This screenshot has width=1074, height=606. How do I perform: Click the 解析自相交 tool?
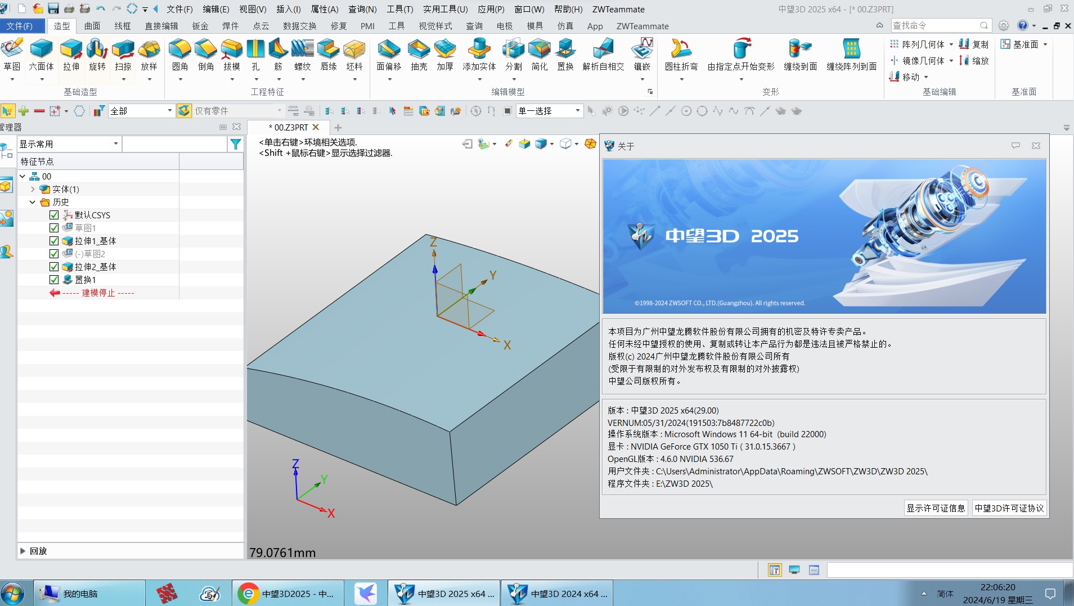604,55
